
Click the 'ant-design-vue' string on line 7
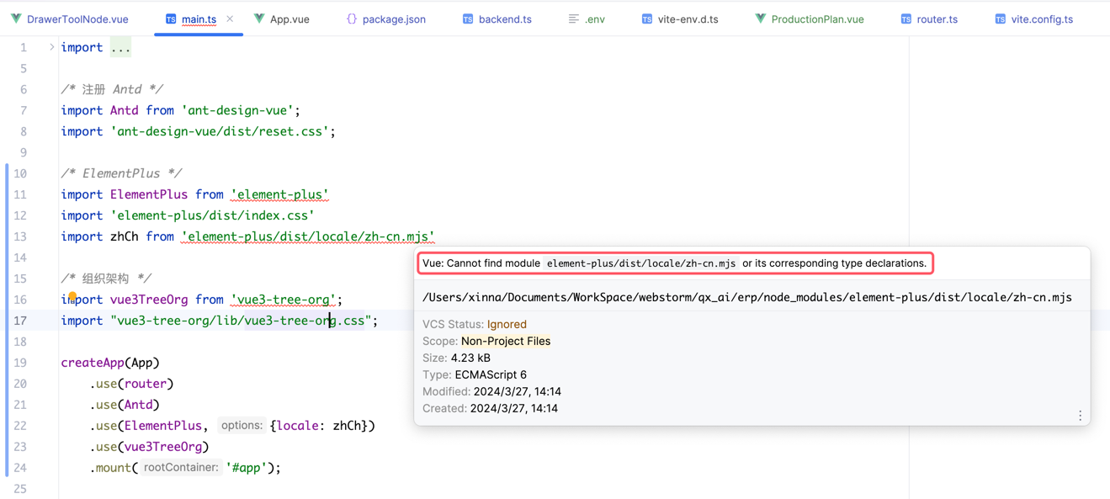pos(237,110)
